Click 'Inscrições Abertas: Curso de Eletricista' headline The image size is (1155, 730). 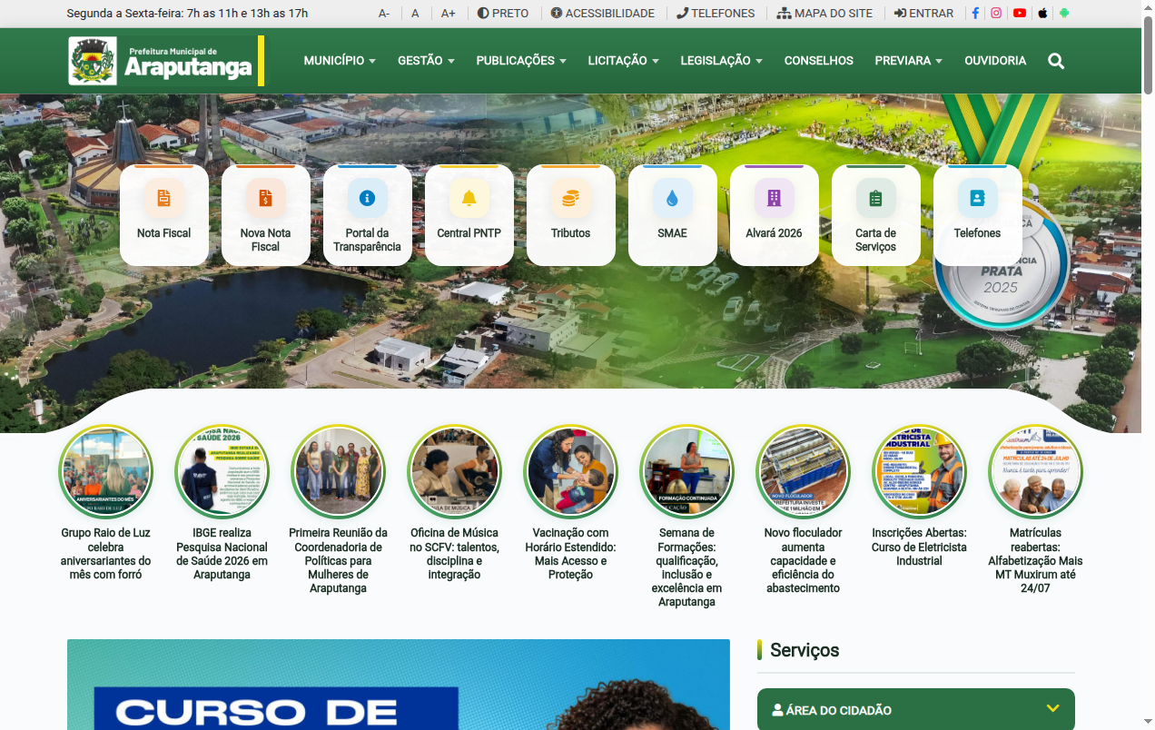[x=919, y=547]
